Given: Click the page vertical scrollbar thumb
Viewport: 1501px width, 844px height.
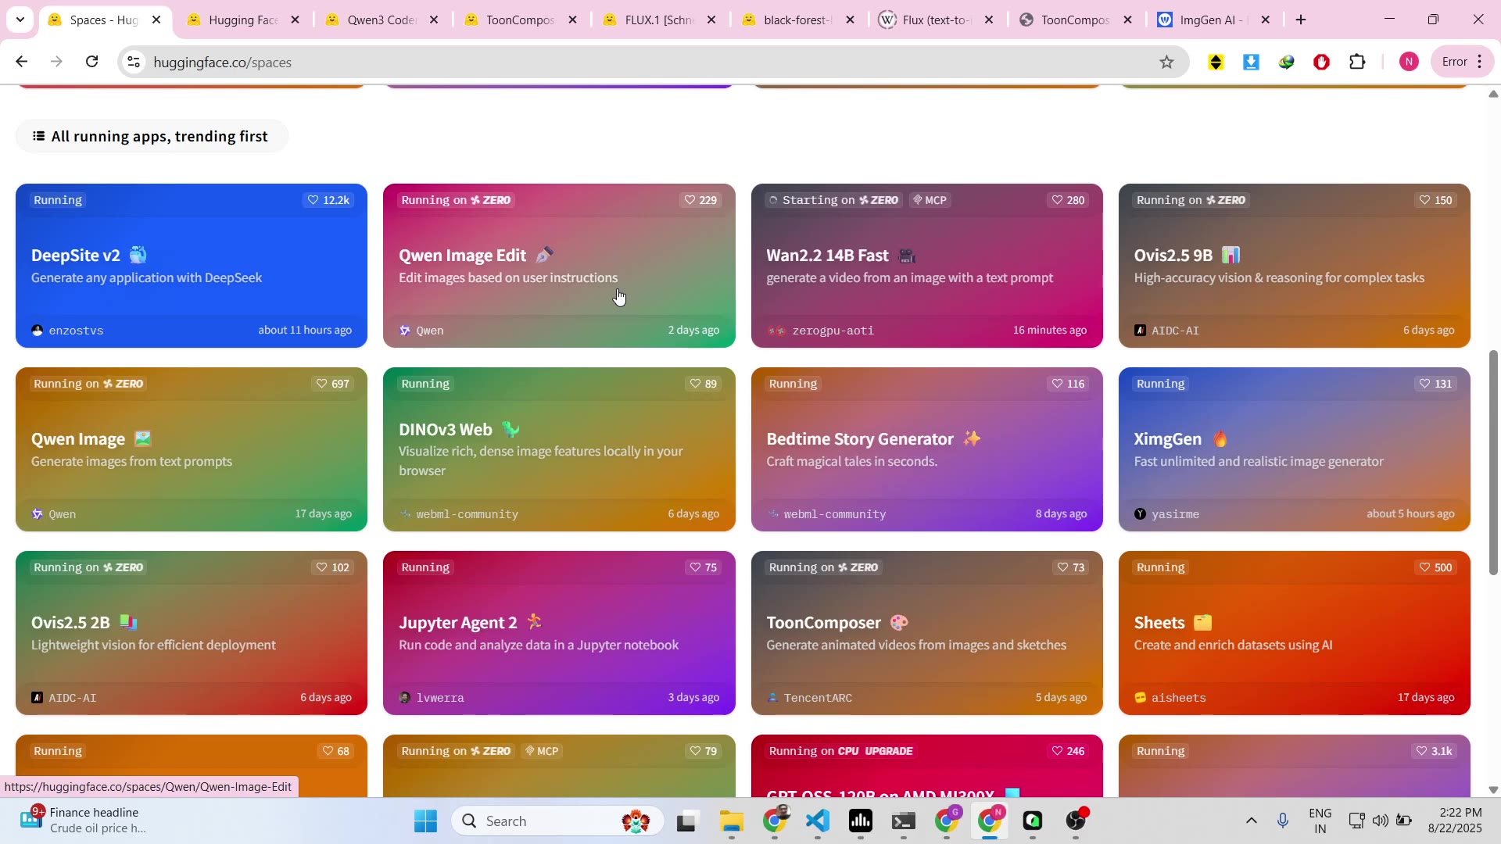Looking at the screenshot, I should pyautogui.click(x=1493, y=463).
